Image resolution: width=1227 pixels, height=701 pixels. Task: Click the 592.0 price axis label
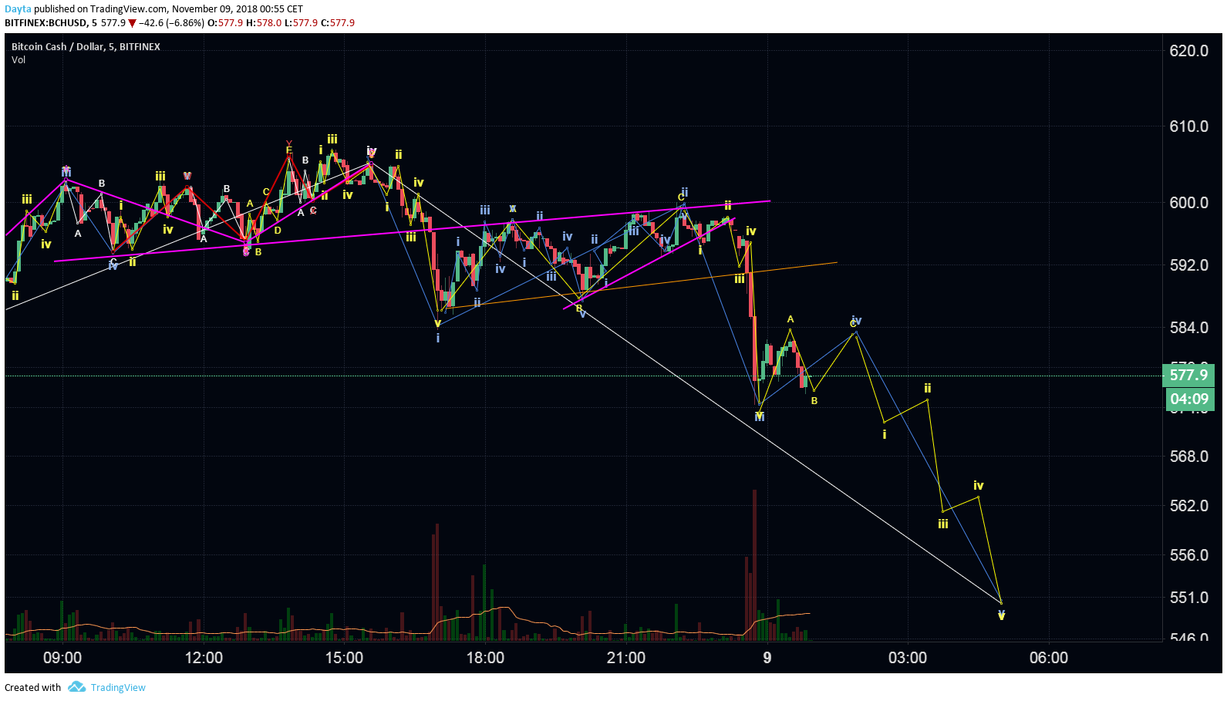coord(1188,265)
